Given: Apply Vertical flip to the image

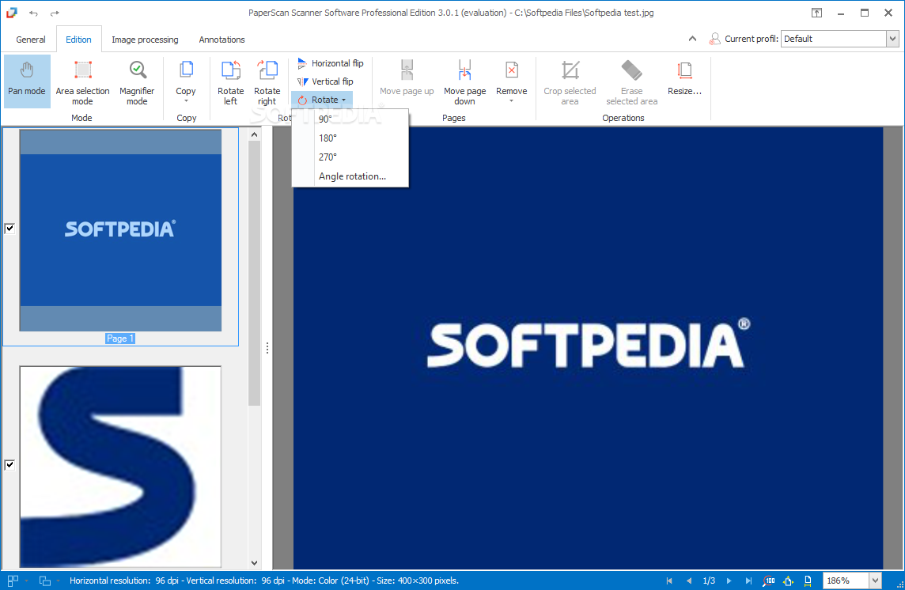Looking at the screenshot, I should coord(325,81).
